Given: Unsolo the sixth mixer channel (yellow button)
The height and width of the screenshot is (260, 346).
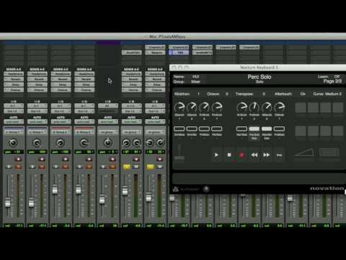Looking at the screenshot, I should click(126, 167).
